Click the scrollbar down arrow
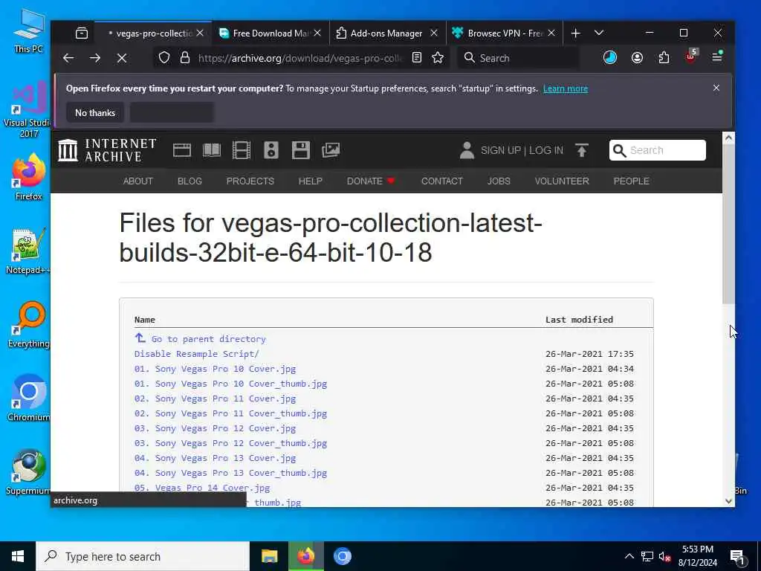761x571 pixels. point(728,501)
